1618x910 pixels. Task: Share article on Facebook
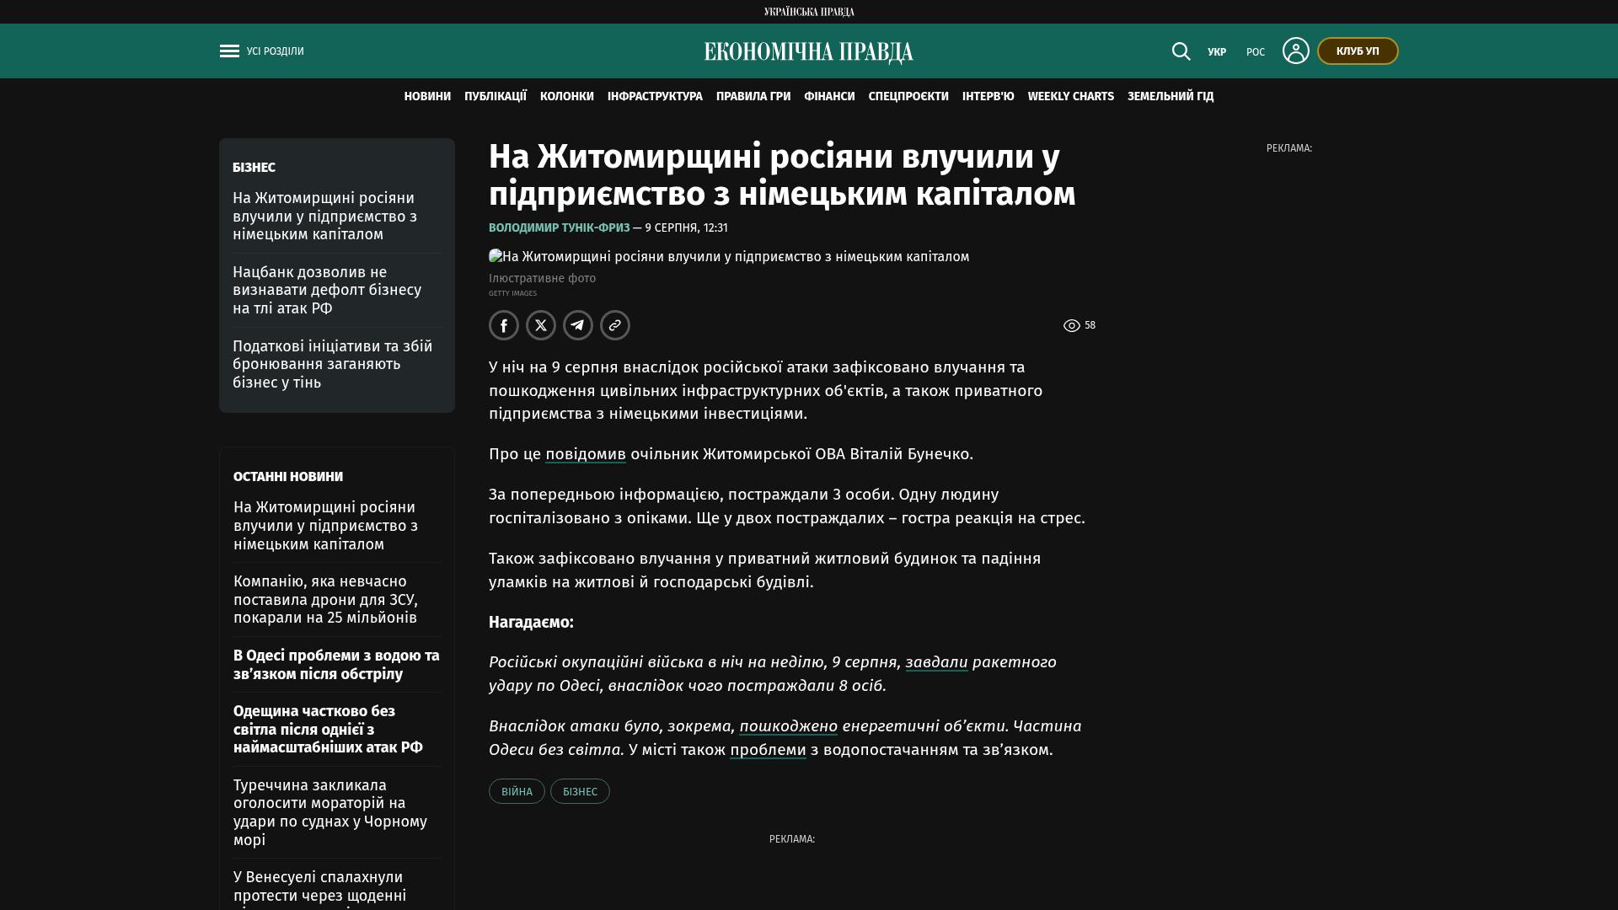(x=504, y=325)
